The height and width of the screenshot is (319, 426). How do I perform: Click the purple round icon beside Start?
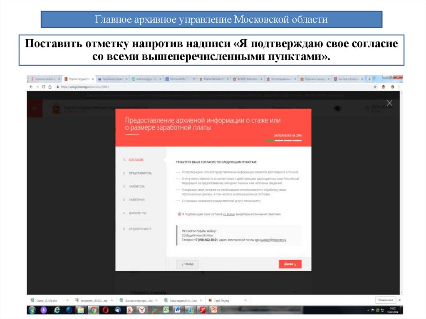click(44, 310)
